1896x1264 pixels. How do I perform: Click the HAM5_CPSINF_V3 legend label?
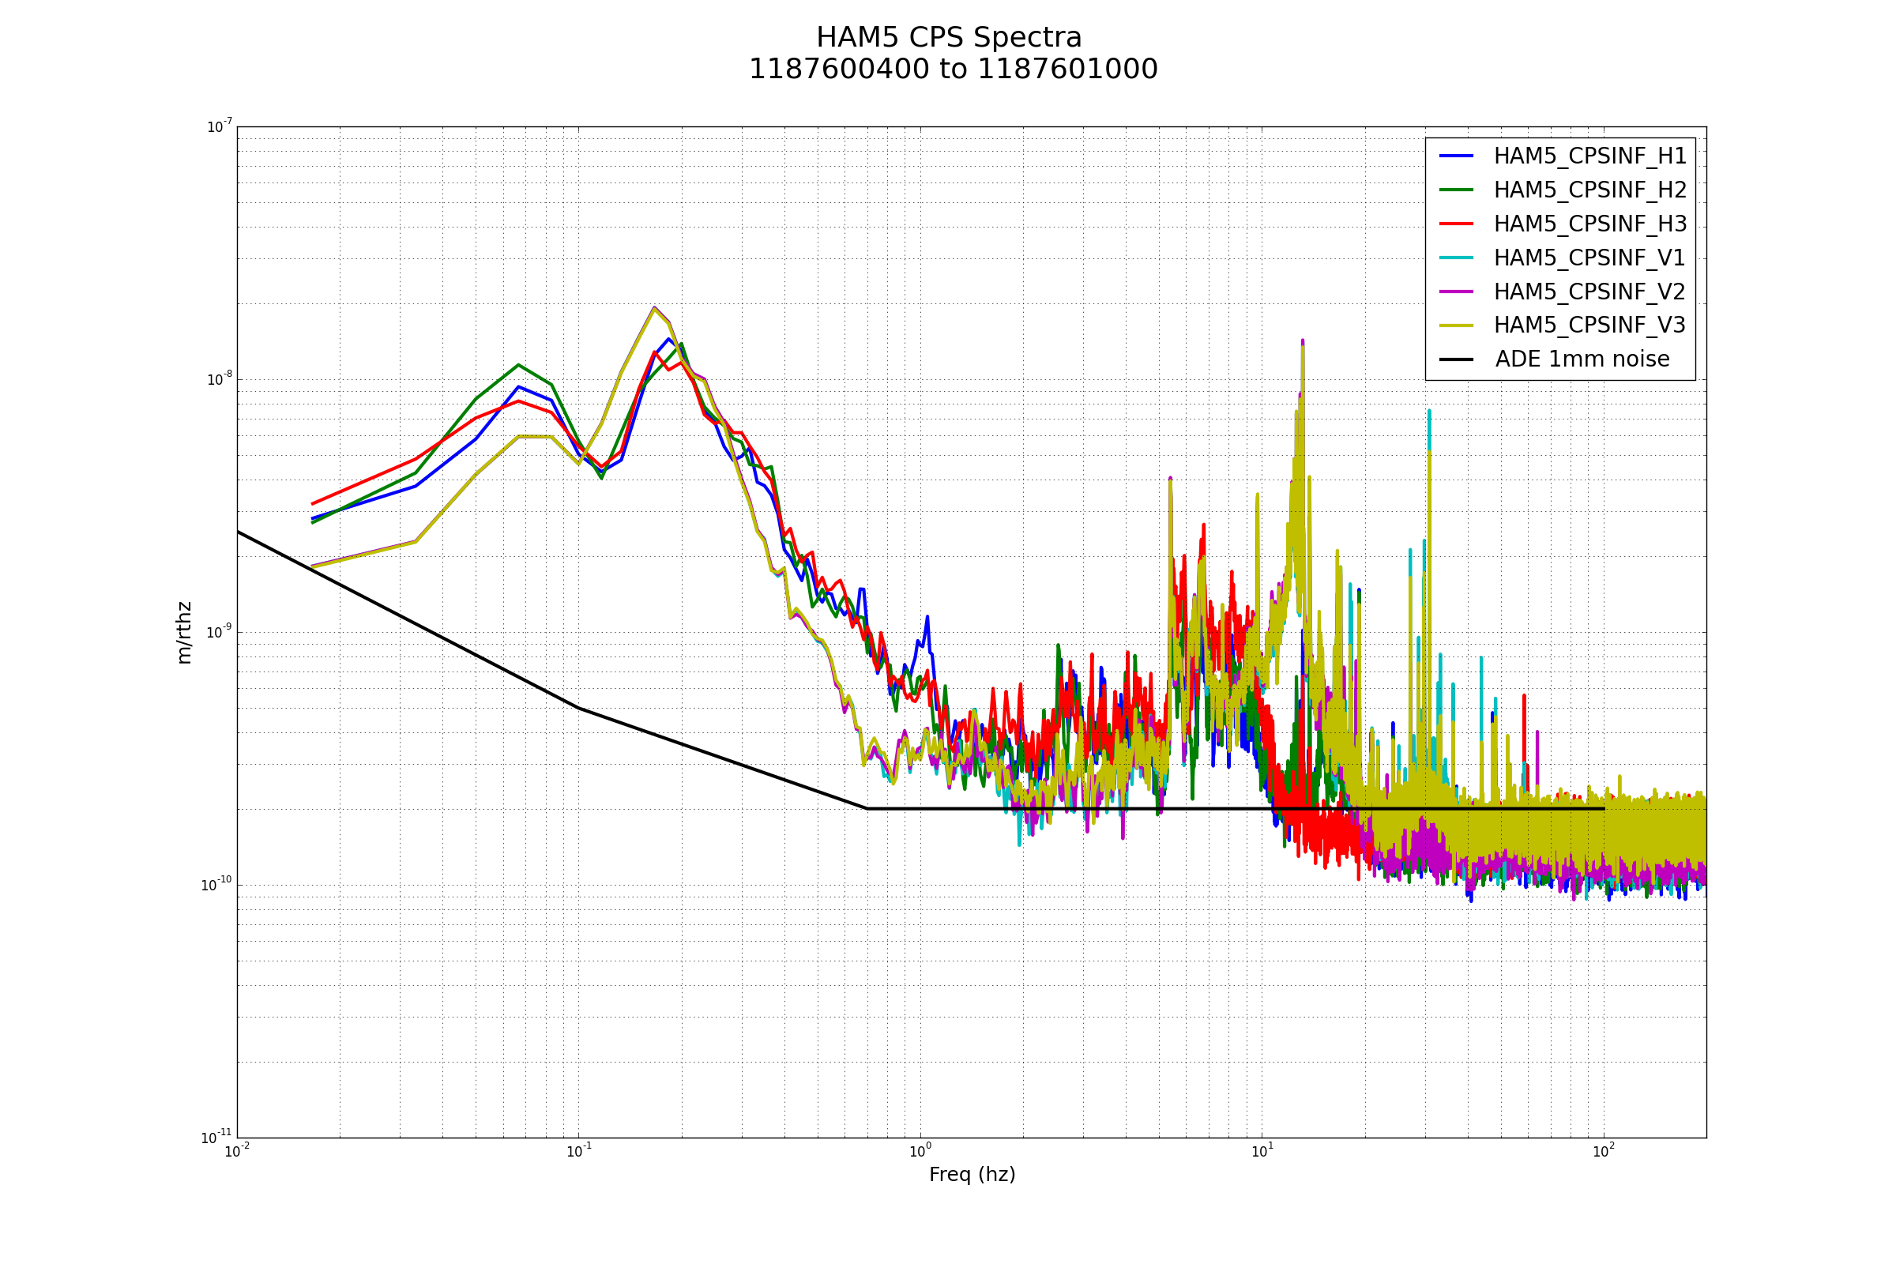(1589, 325)
